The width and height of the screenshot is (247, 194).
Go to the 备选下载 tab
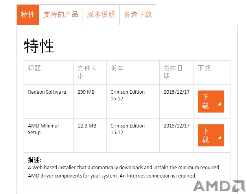[138, 15]
